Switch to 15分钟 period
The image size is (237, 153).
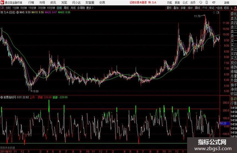click(32, 8)
